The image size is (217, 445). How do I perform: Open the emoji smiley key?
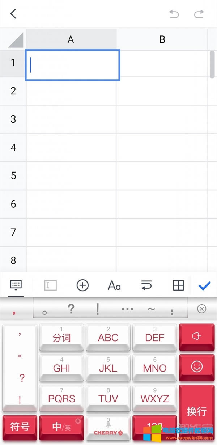[x=197, y=367]
